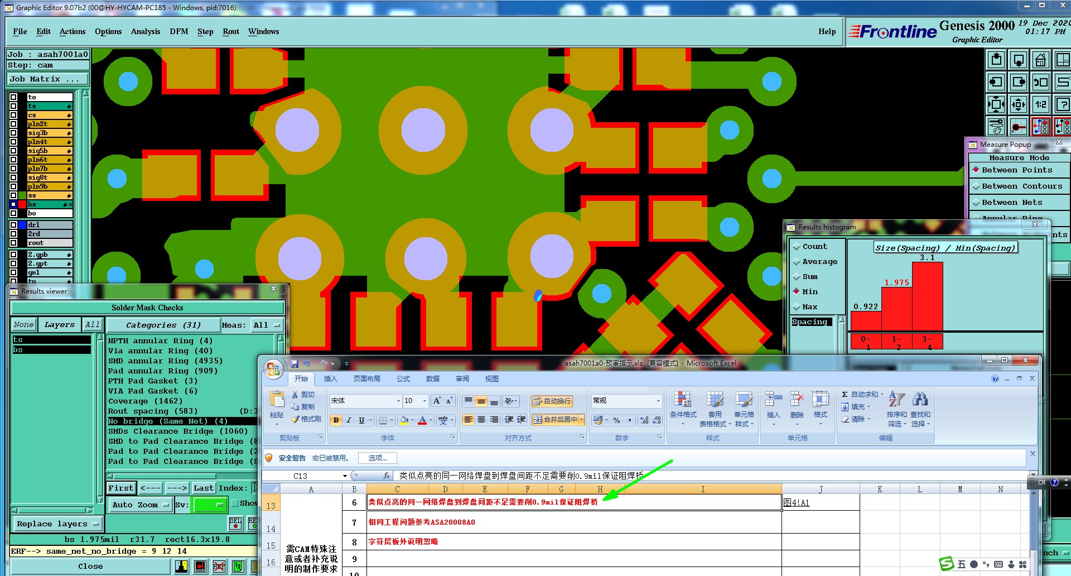Select Count in Results histogram
This screenshot has width=1071, height=576.
click(x=811, y=247)
